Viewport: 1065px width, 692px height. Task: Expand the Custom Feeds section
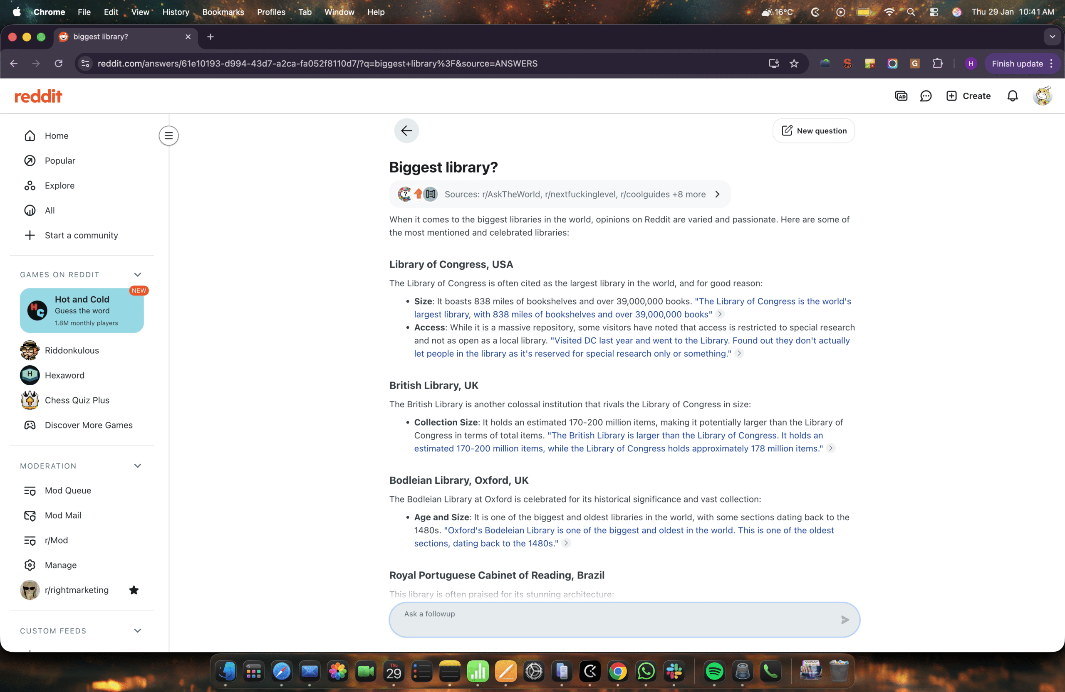[138, 631]
